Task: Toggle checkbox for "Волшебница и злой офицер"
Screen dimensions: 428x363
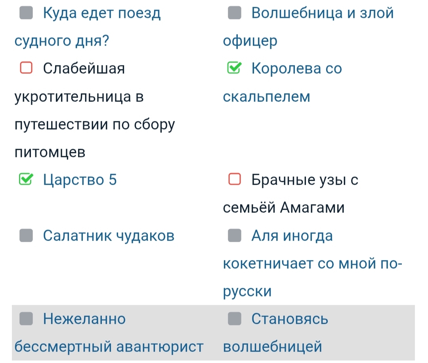Action: (x=235, y=13)
